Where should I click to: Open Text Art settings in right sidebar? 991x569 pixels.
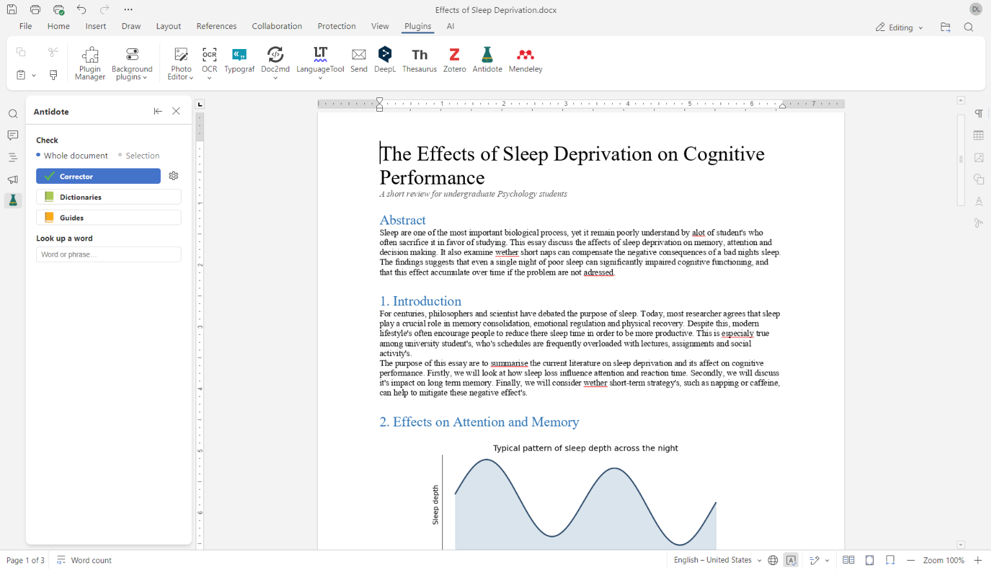point(979,201)
